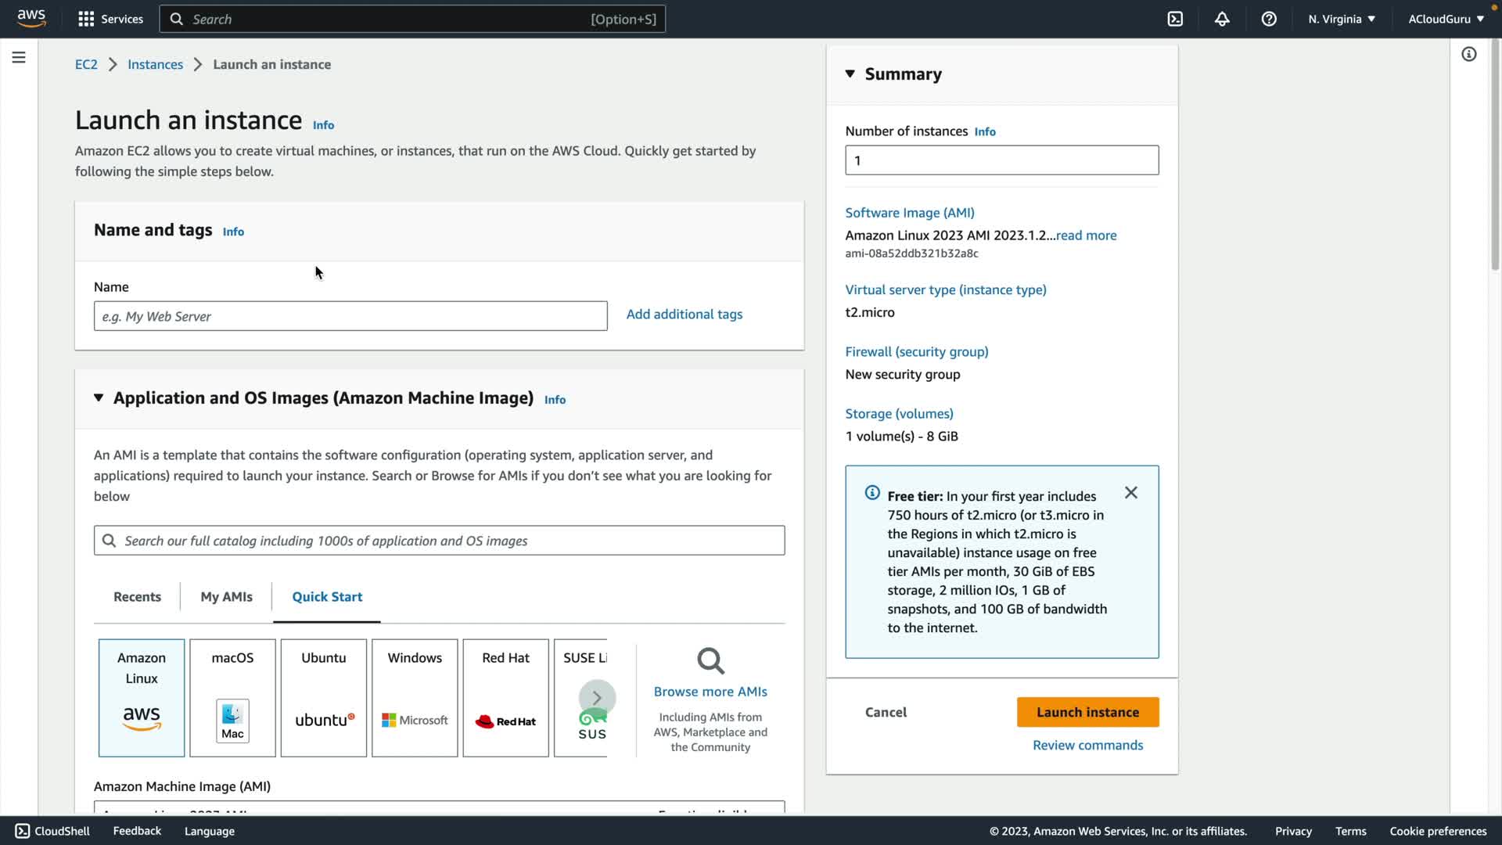1502x845 pixels.
Task: Collapse the Summary panel
Action: pos(850,74)
